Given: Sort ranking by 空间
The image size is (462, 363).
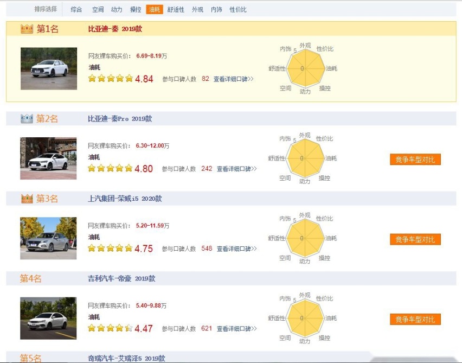Looking at the screenshot, I should tap(98, 9).
